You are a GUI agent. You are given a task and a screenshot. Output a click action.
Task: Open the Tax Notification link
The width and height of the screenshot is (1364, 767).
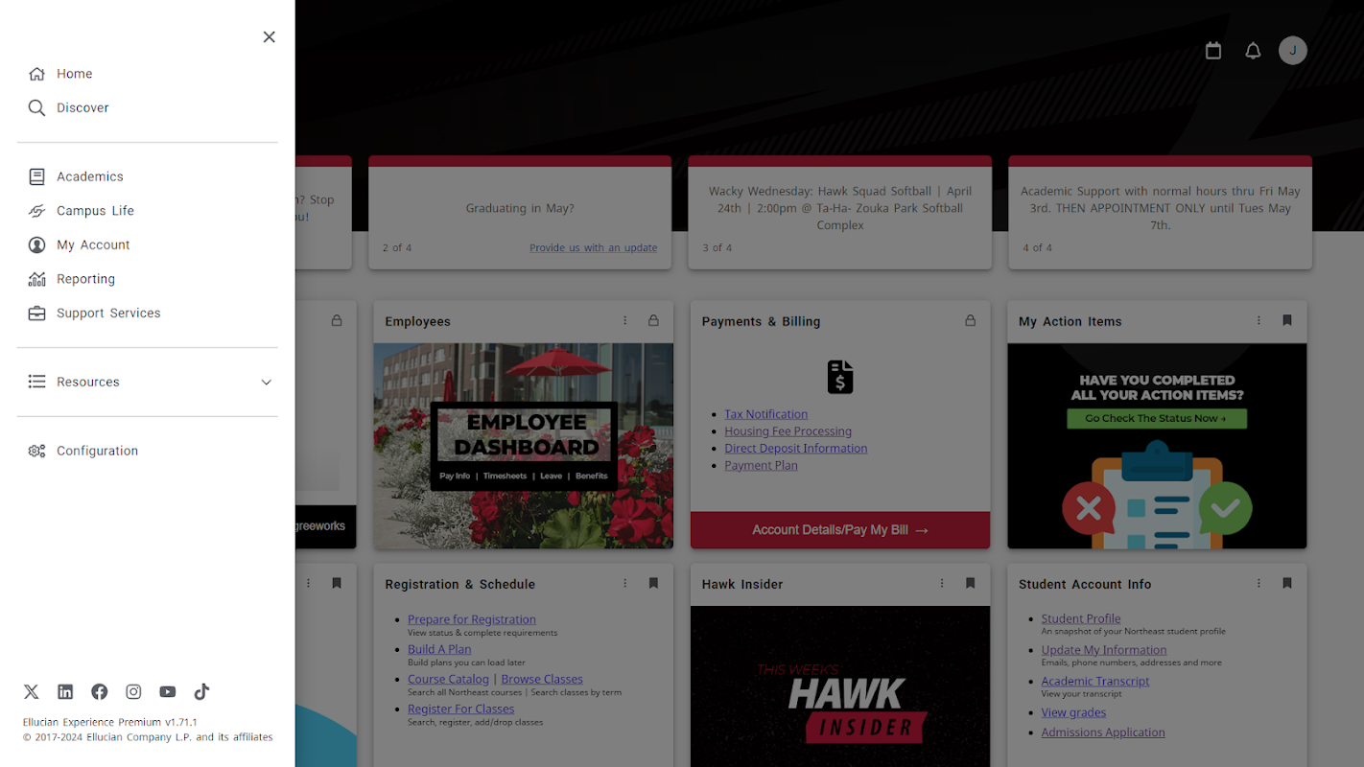[765, 414]
